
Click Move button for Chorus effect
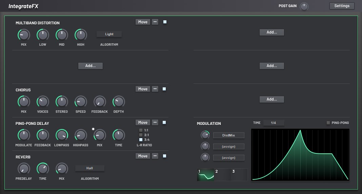pyautogui.click(x=143, y=89)
